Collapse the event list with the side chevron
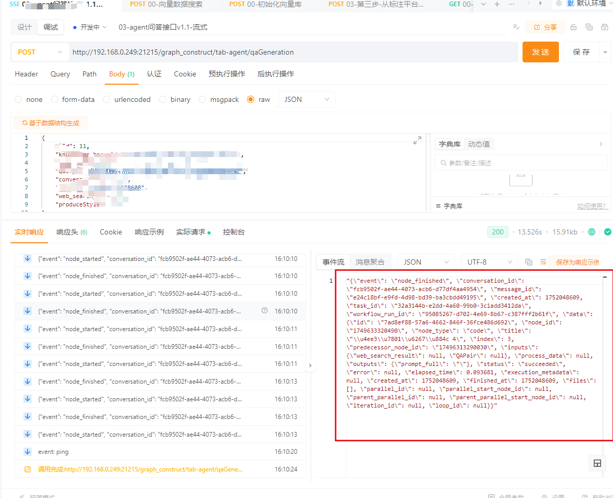 coord(310,365)
